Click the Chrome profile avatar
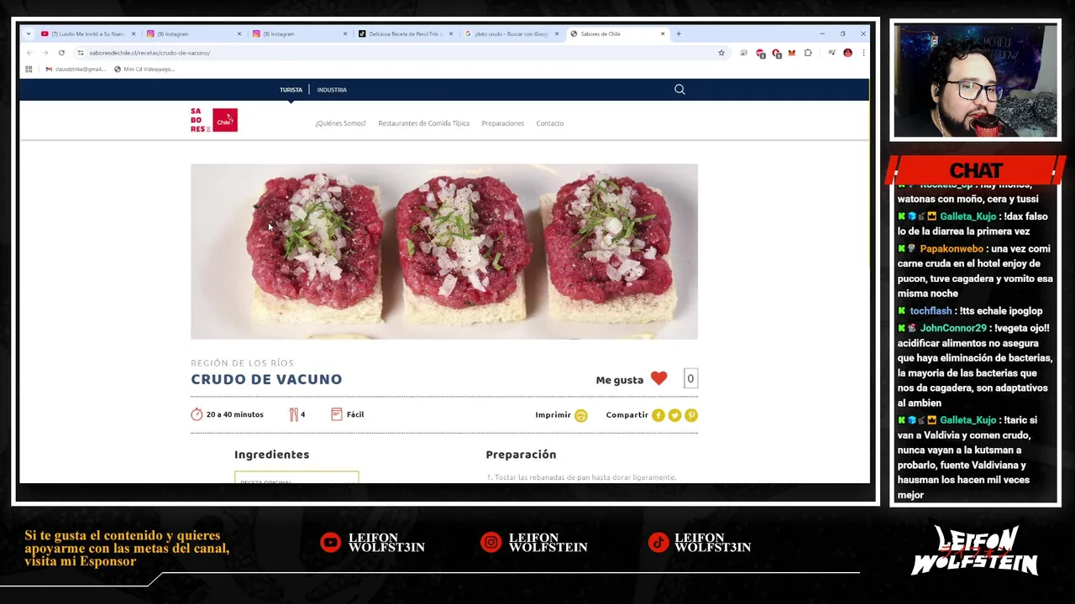 coord(847,53)
